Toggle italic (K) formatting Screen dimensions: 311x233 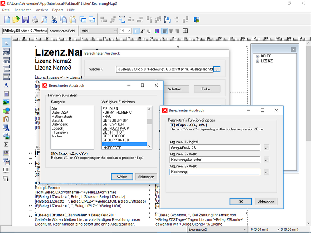142,31
